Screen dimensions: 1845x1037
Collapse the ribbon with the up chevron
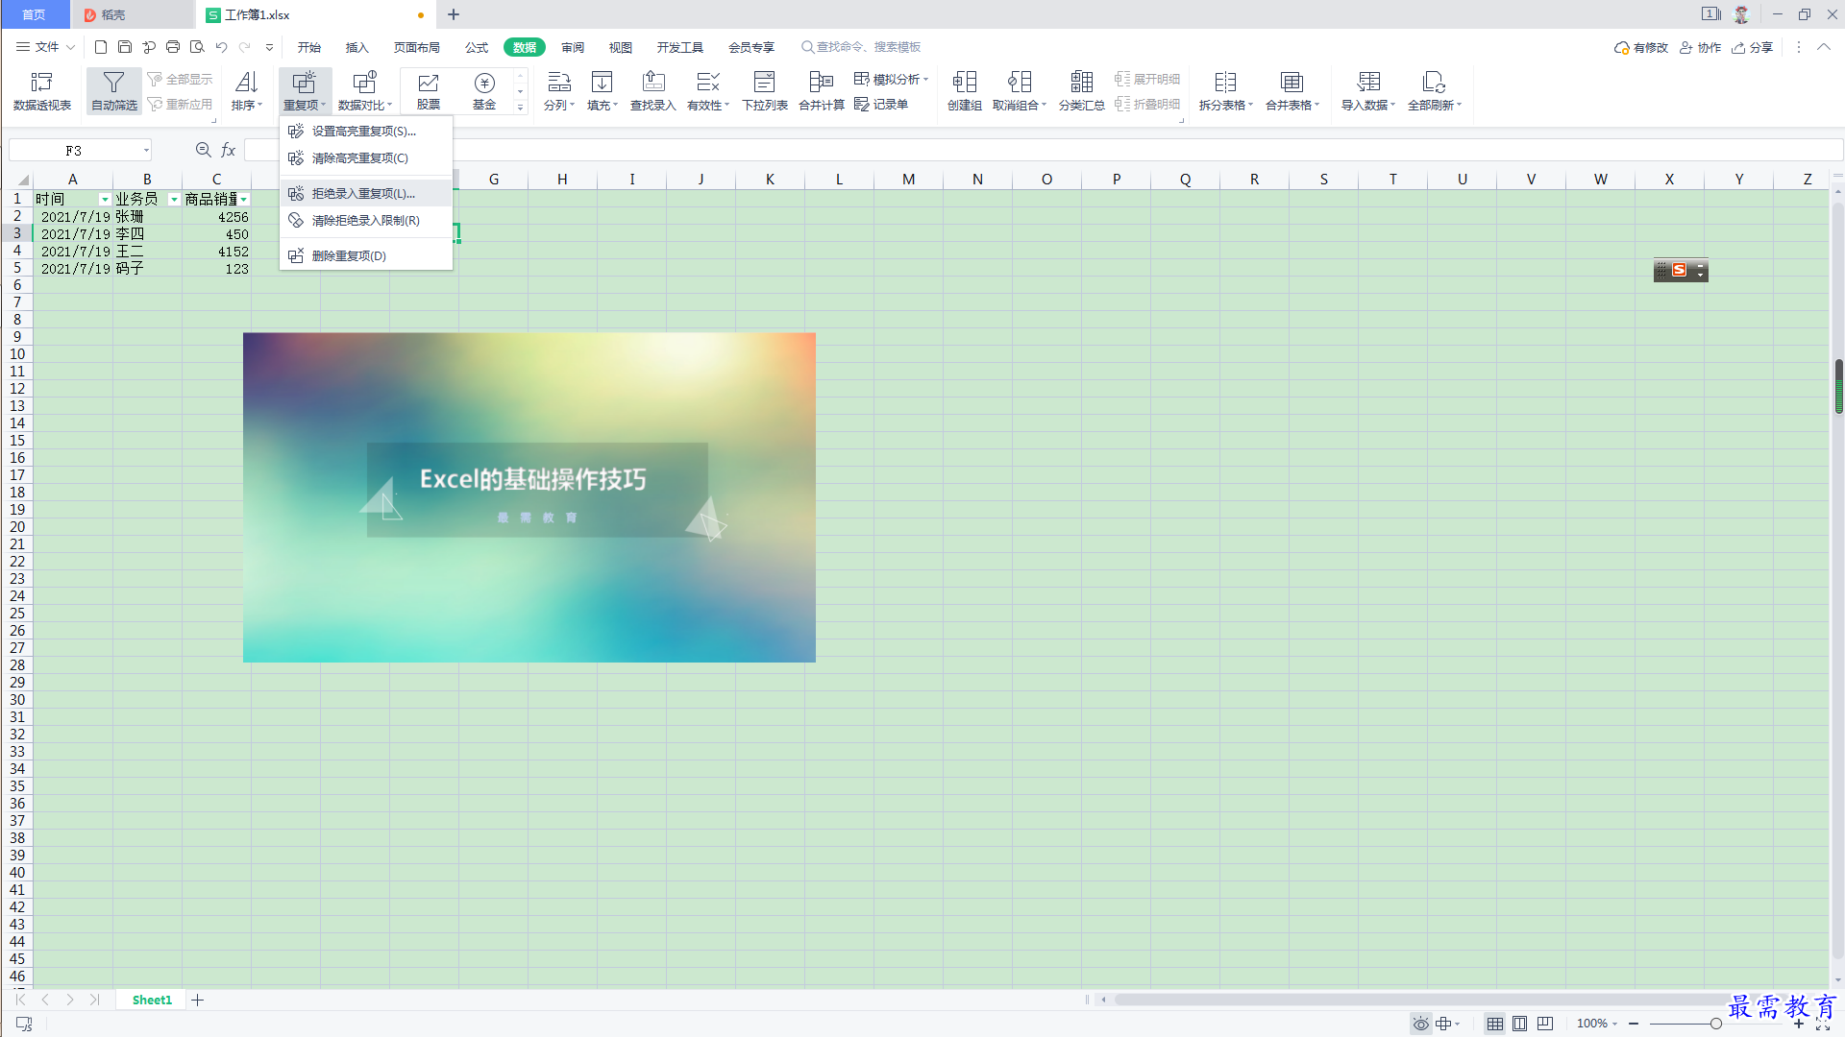click(1823, 47)
